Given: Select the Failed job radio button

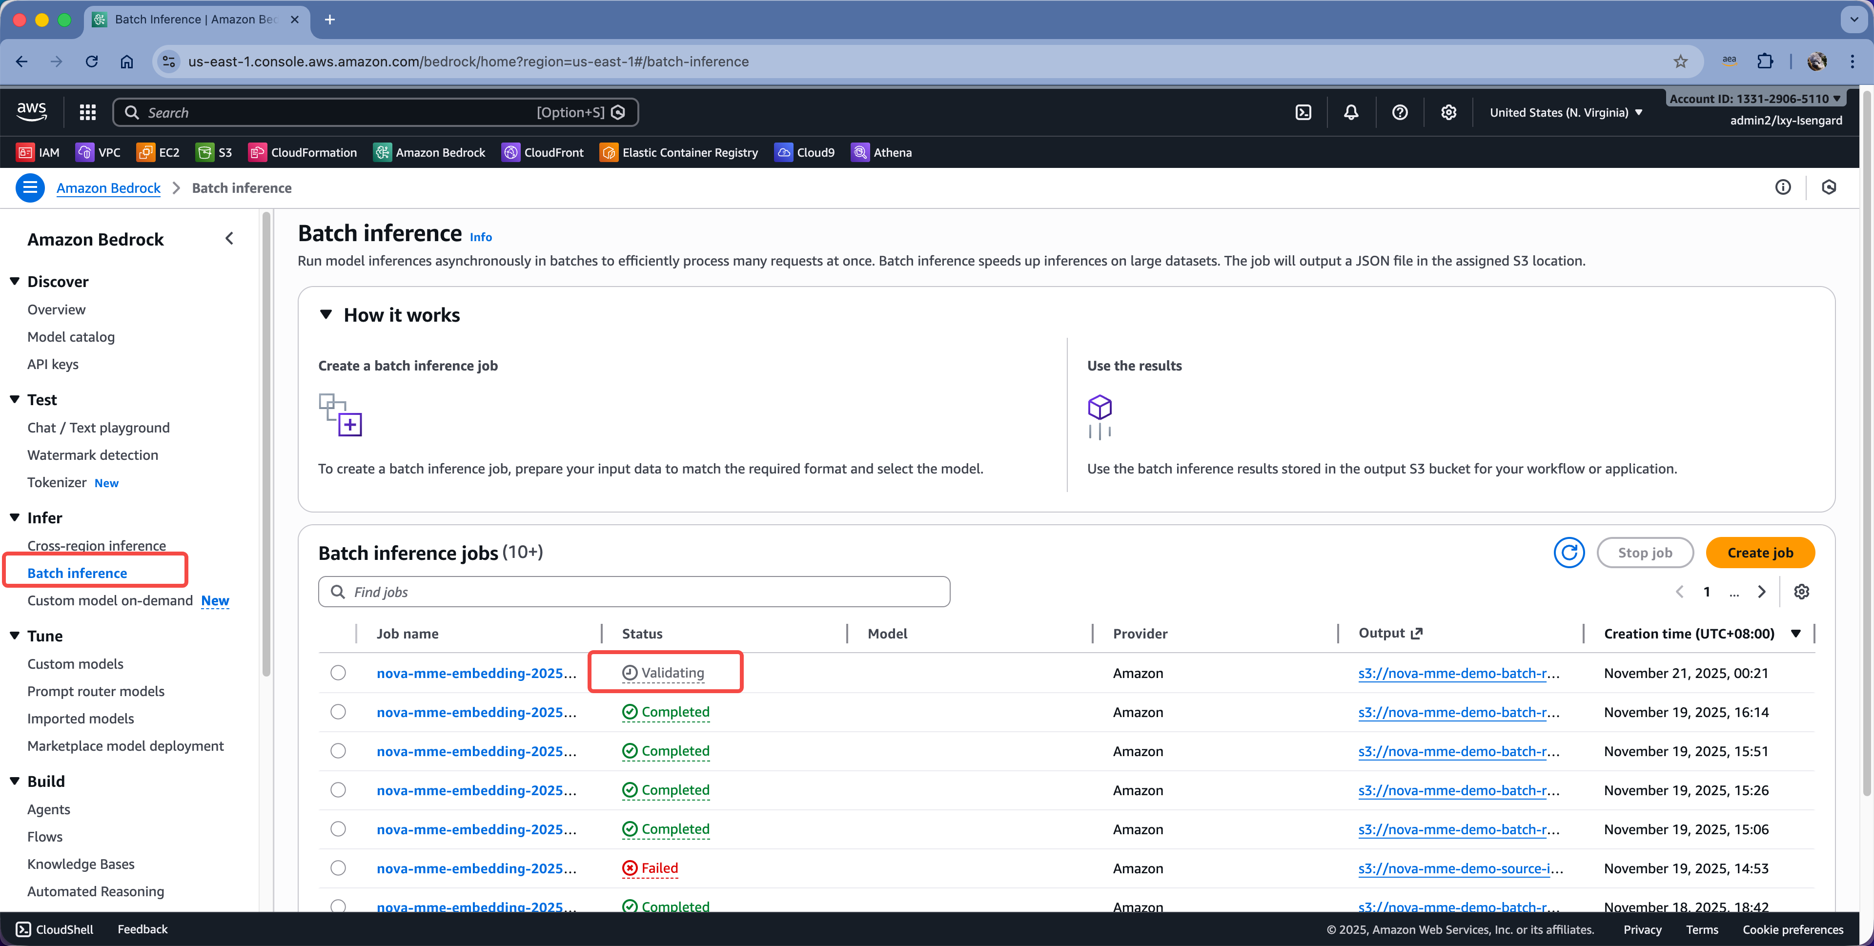Looking at the screenshot, I should click(x=338, y=867).
